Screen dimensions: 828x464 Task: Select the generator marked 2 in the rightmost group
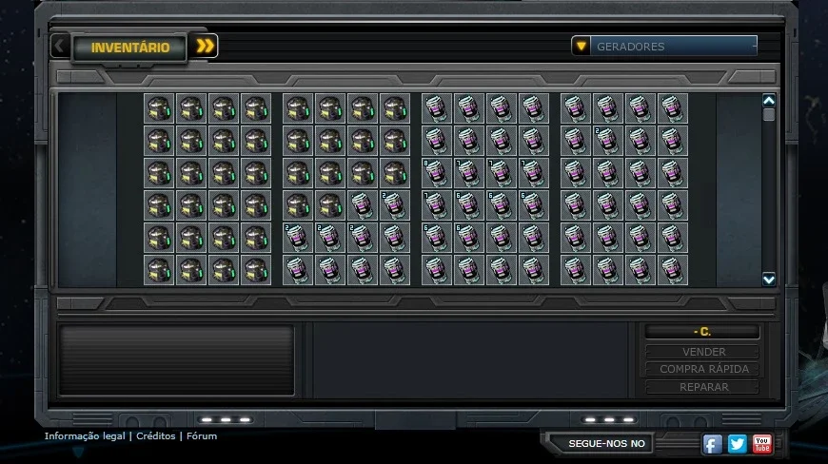[608, 141]
